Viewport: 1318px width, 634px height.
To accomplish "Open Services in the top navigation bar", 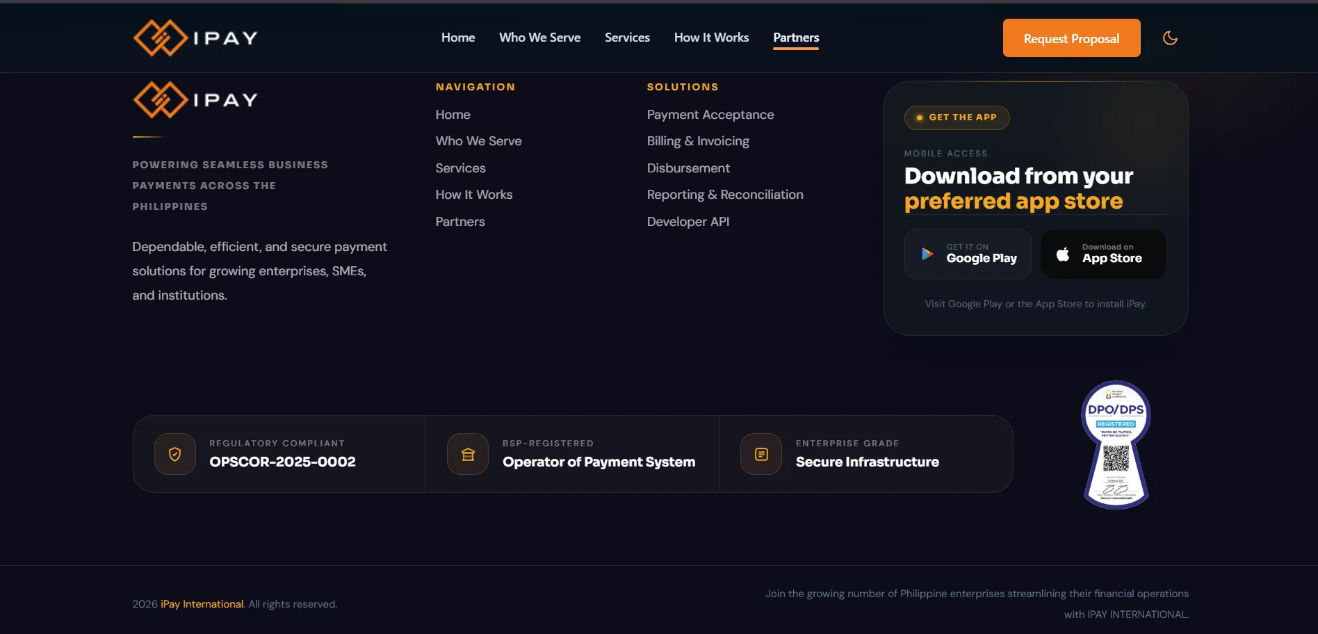I will [627, 38].
